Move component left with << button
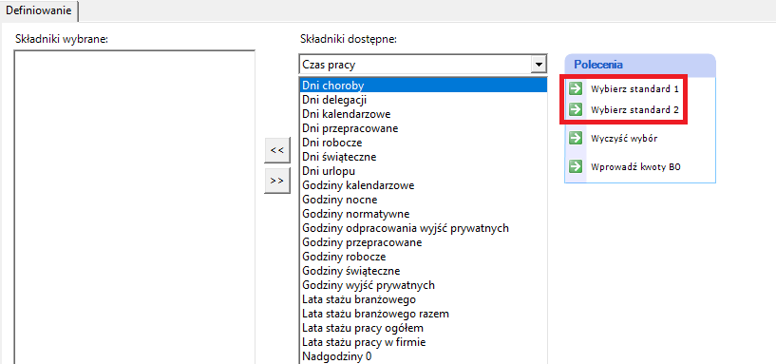The image size is (776, 364). coord(277,150)
